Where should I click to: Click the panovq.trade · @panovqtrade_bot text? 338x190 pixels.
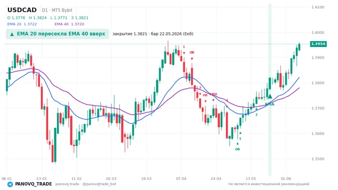86,184
